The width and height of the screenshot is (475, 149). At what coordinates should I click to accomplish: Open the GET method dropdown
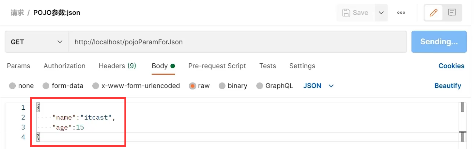(37, 42)
